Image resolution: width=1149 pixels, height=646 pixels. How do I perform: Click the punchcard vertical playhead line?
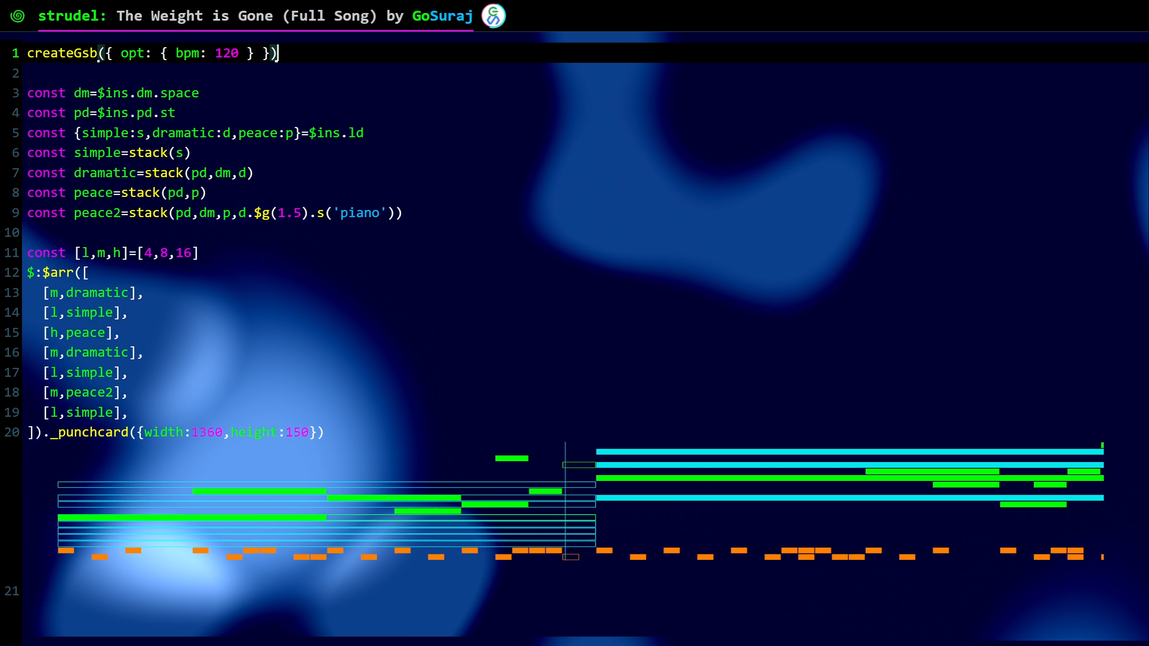(x=565, y=501)
